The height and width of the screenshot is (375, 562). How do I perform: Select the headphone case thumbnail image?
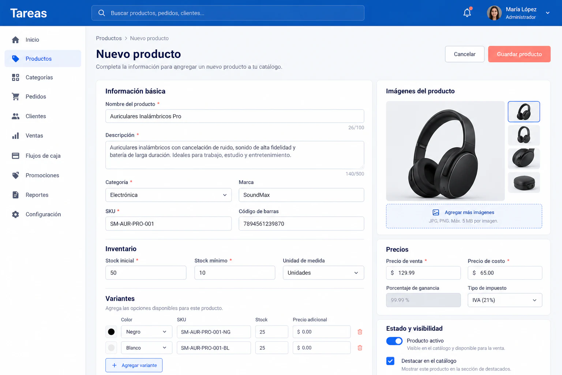coord(524,182)
